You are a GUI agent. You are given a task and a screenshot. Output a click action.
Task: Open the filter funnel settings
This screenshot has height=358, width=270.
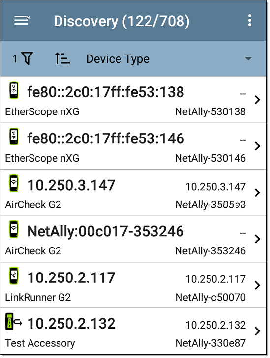pos(27,58)
